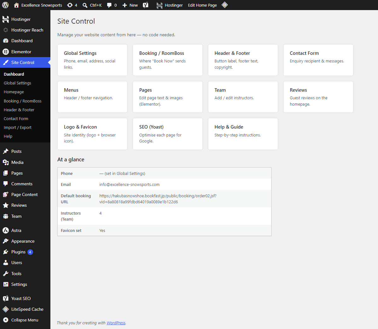This screenshot has height=329, width=378.
Task: Click the Plugins plug icon
Action: [x=6, y=252]
